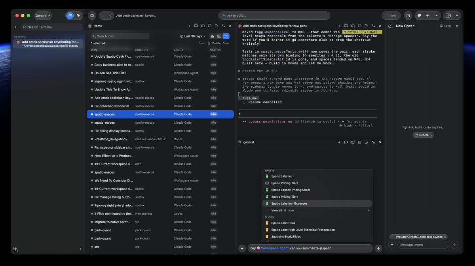Screen dimensions: 475x266
Task: Click plus button left of general message box
Action: pyautogui.click(x=242, y=248)
